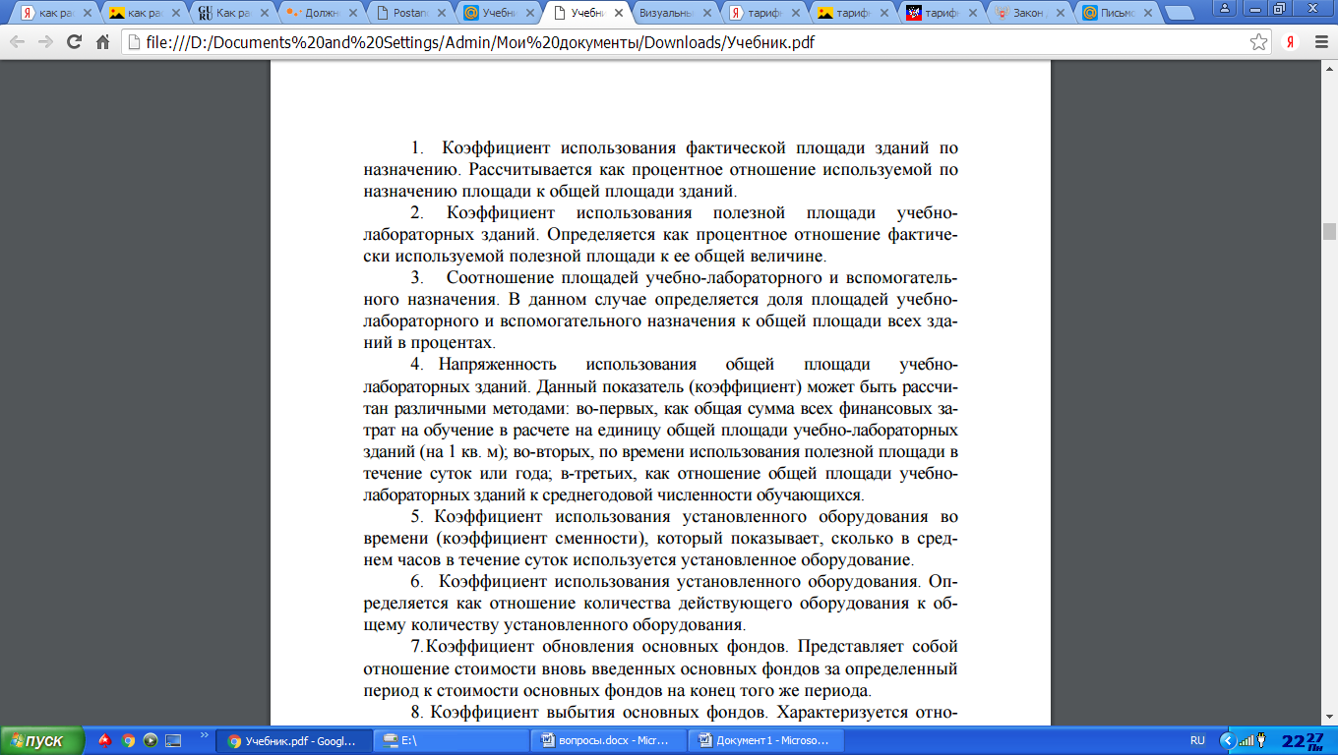Reload the Учебник.pdf page
1338x755 pixels.
point(74,42)
